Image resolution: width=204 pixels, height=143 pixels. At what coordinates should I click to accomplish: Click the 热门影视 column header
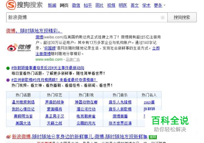86,95
